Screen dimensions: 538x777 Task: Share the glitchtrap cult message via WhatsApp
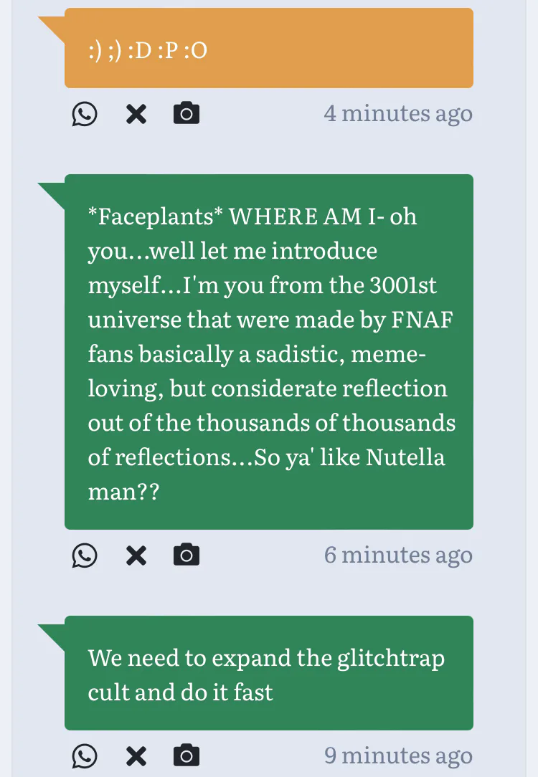click(85, 756)
